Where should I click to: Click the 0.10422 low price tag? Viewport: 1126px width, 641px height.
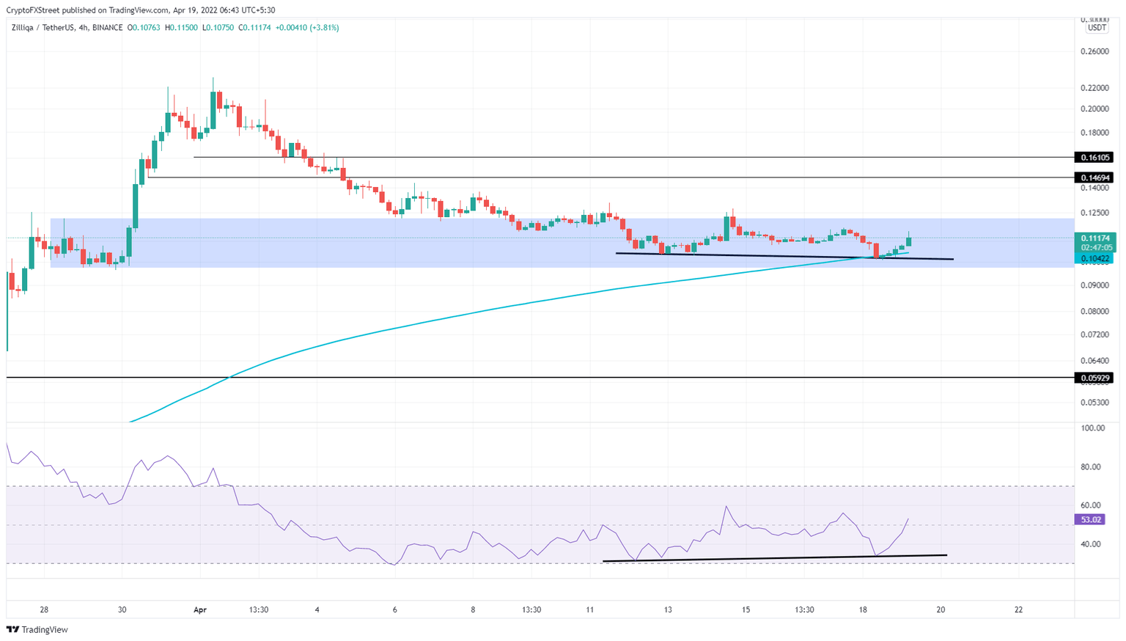[1095, 258]
